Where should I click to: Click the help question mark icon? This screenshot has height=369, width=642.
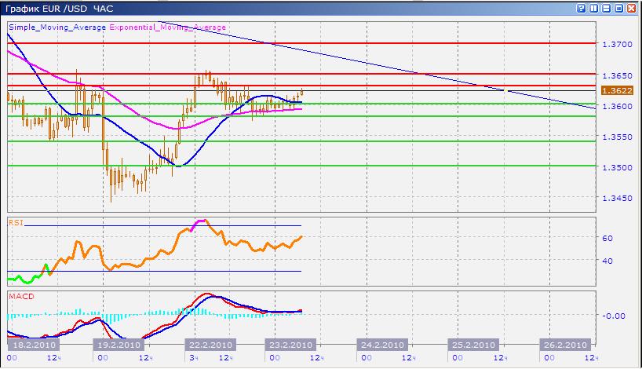tap(582, 8)
